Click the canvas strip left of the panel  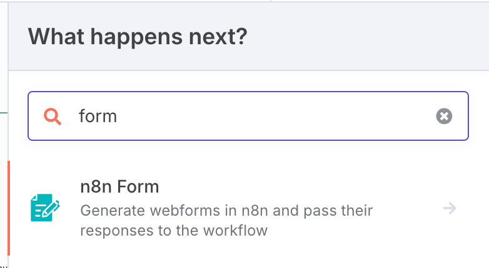pyautogui.click(x=4, y=134)
